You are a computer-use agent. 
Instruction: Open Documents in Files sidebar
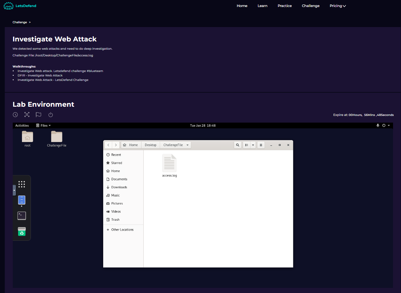tap(123, 179)
